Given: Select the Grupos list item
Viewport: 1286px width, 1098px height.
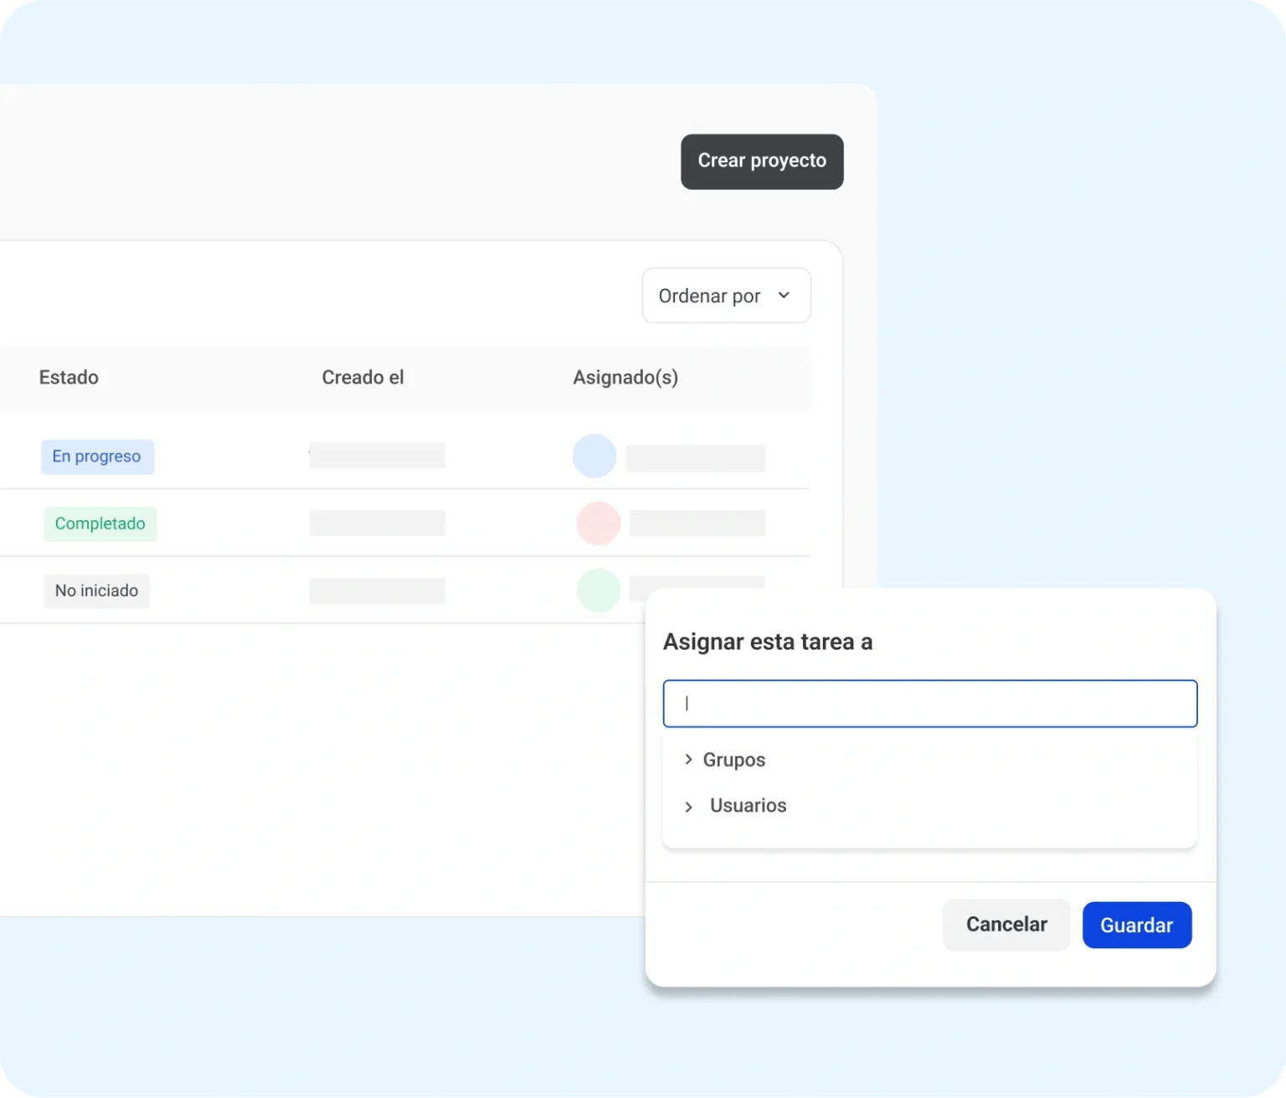Looking at the screenshot, I should [734, 760].
